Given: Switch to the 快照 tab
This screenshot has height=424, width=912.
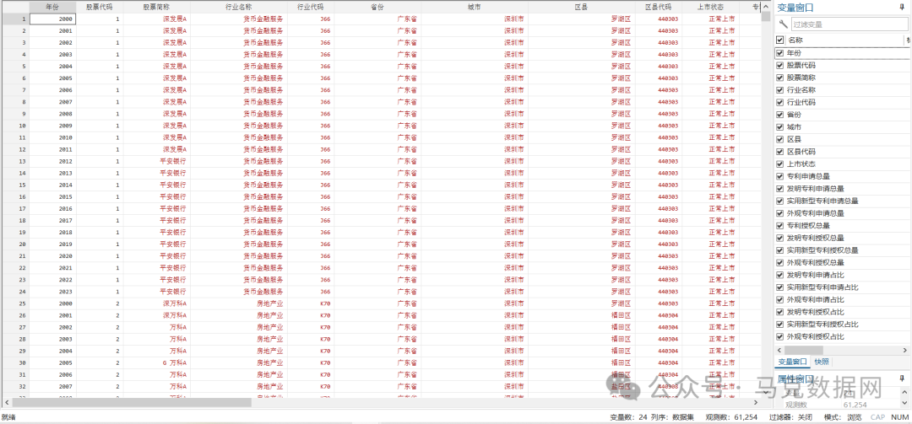Looking at the screenshot, I should [822, 362].
